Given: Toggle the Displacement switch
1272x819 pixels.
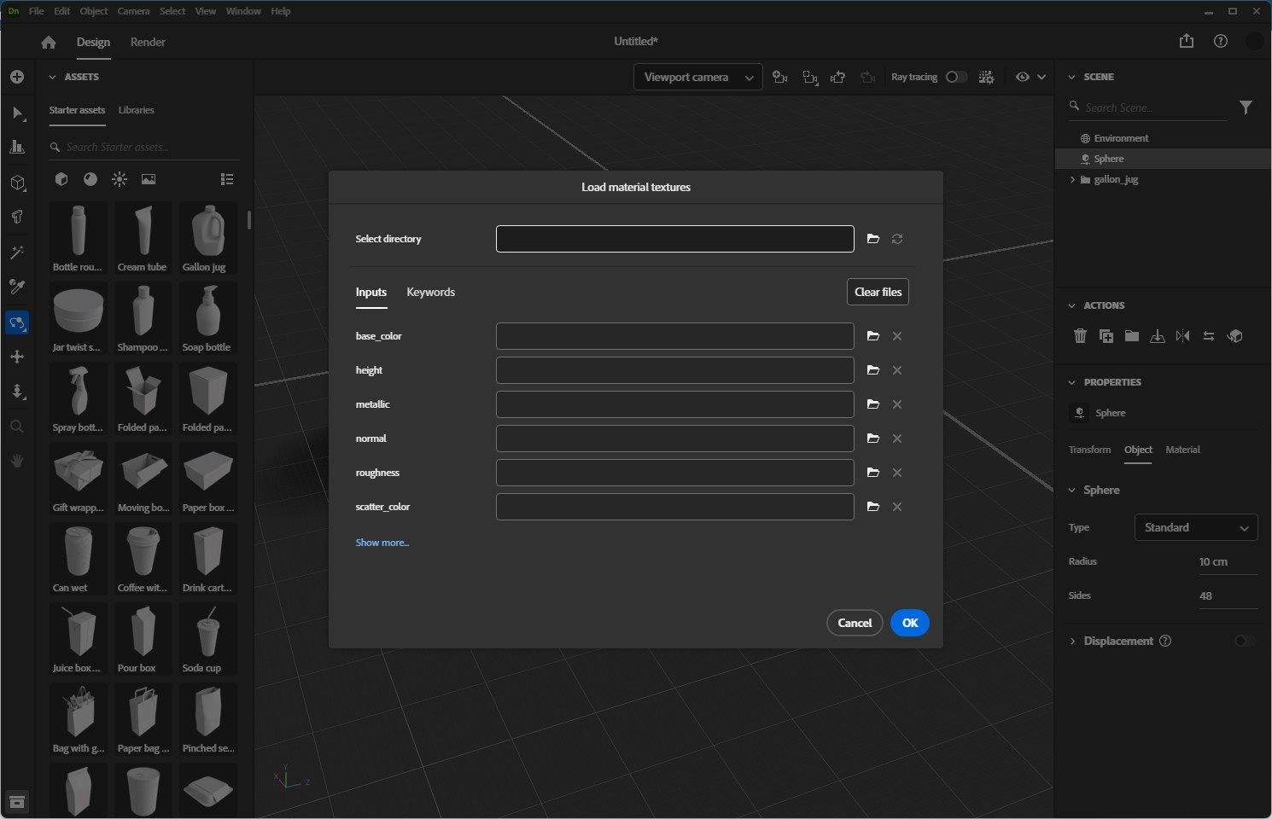Looking at the screenshot, I should click(1245, 641).
